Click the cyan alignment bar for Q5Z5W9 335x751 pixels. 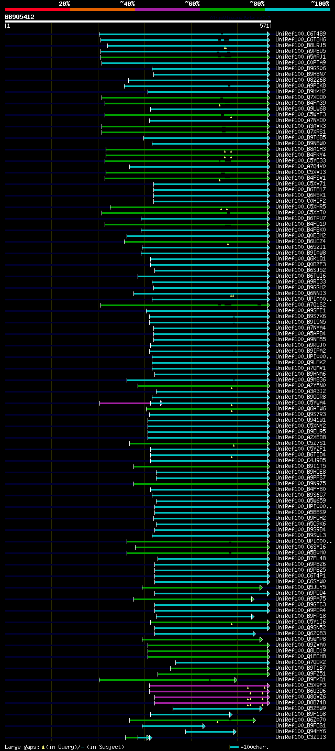(218, 709)
